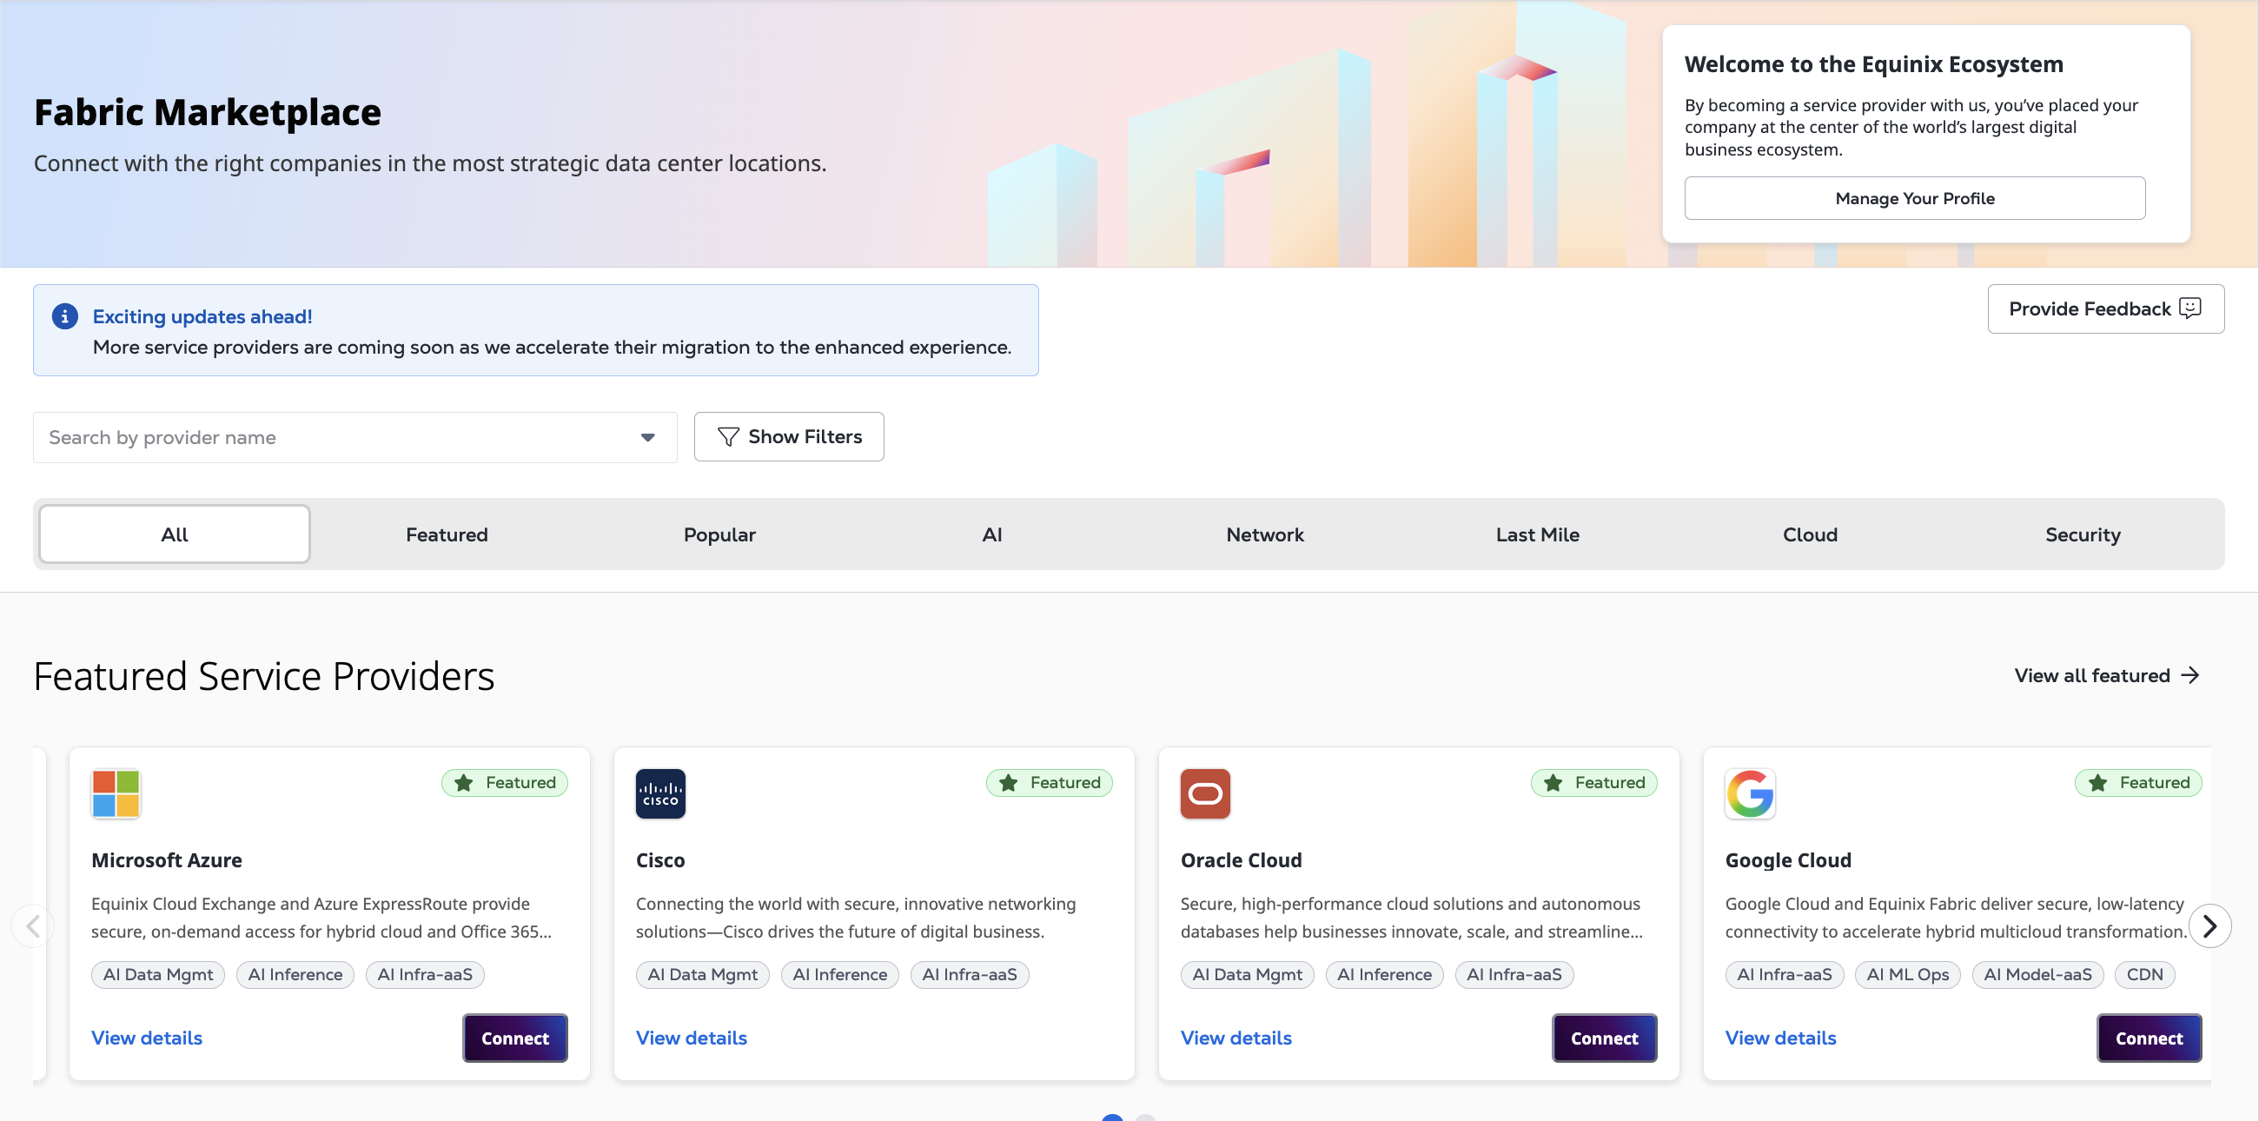Click the arrow icon next to View all featured
The width and height of the screenshot is (2259, 1121).
point(2190,674)
